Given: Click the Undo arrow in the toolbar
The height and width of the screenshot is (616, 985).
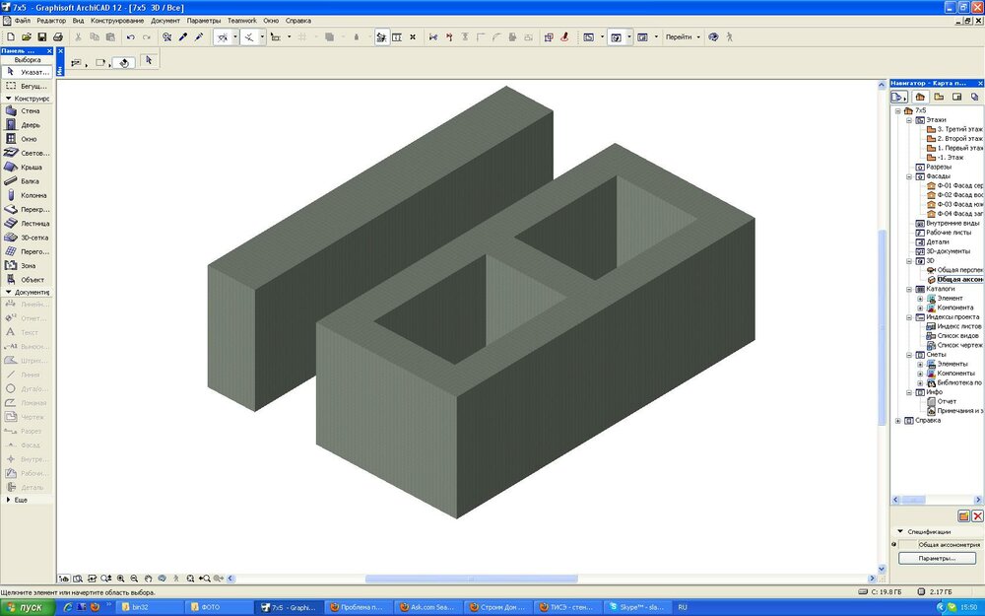Looking at the screenshot, I should 130,36.
